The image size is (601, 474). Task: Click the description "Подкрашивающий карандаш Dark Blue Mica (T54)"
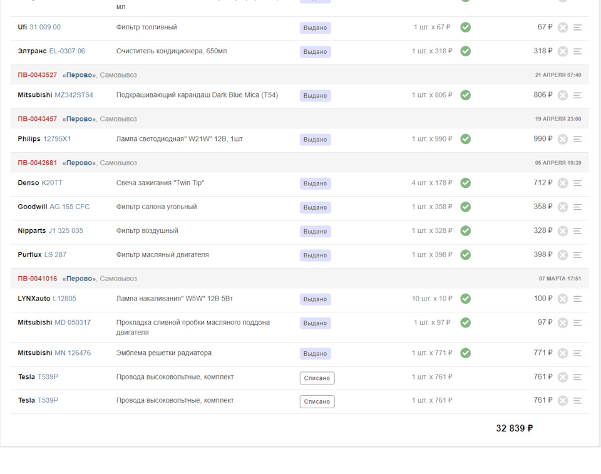pos(197,95)
